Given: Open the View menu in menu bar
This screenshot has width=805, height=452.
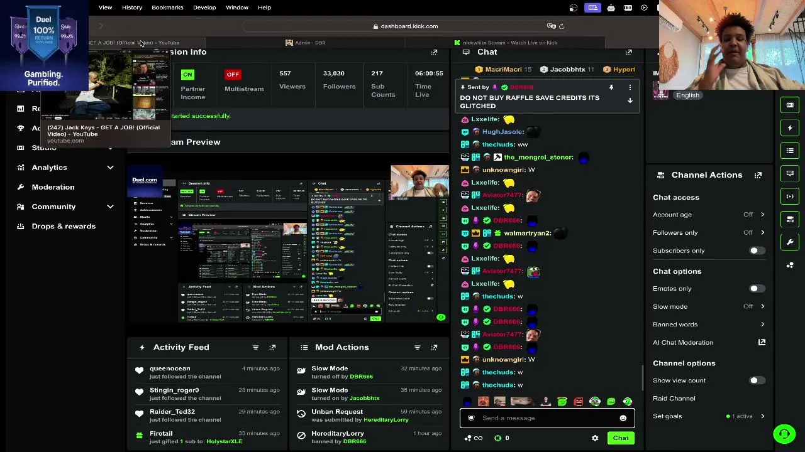Looking at the screenshot, I should 105,8.
